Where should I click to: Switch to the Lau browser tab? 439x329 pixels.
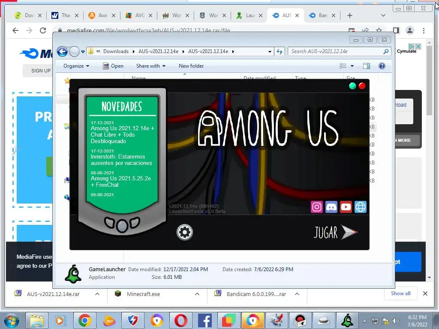tap(248, 15)
